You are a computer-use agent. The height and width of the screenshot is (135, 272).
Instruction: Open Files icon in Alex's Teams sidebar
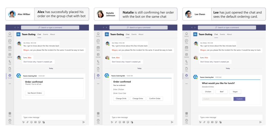coord(10,69)
